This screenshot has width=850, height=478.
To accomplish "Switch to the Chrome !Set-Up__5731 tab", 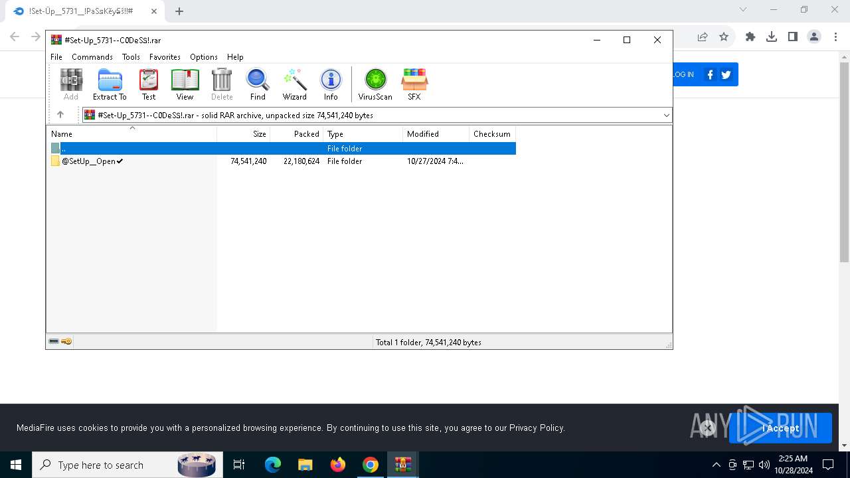I will (x=80, y=11).
